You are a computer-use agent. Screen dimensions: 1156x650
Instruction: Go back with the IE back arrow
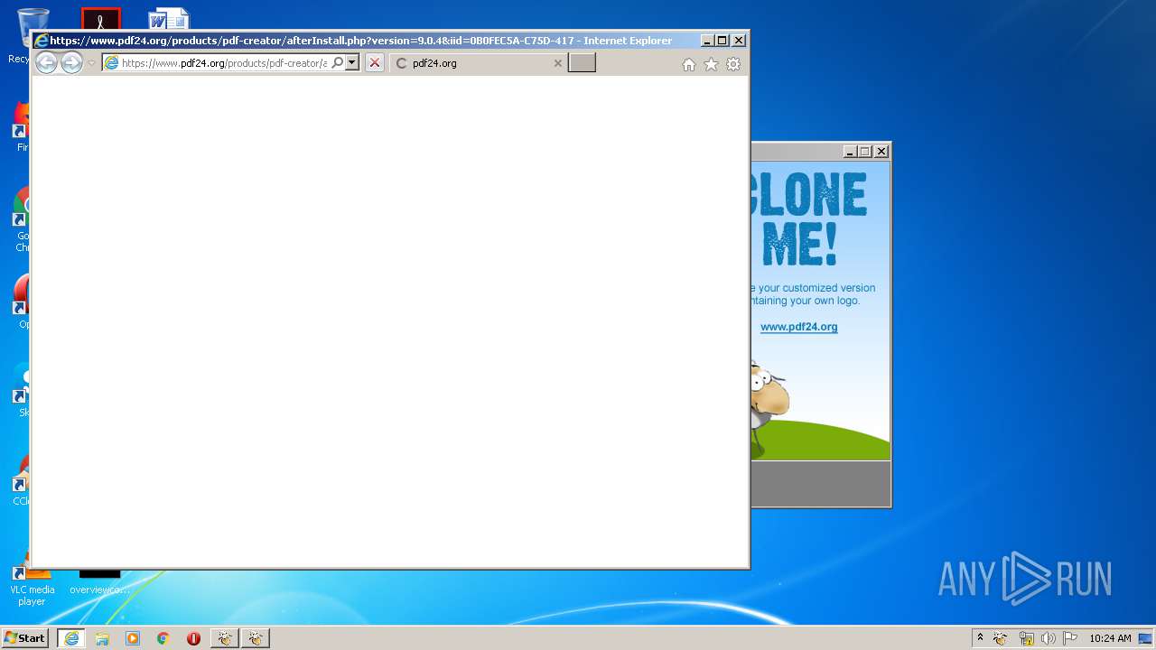[x=46, y=62]
